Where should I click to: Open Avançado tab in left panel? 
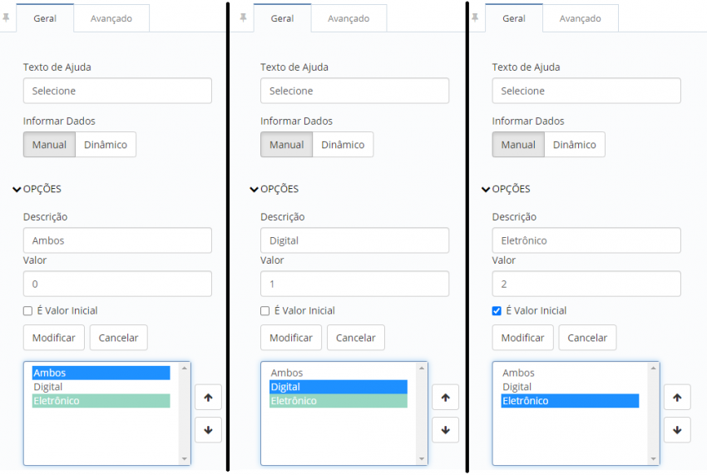(x=111, y=18)
